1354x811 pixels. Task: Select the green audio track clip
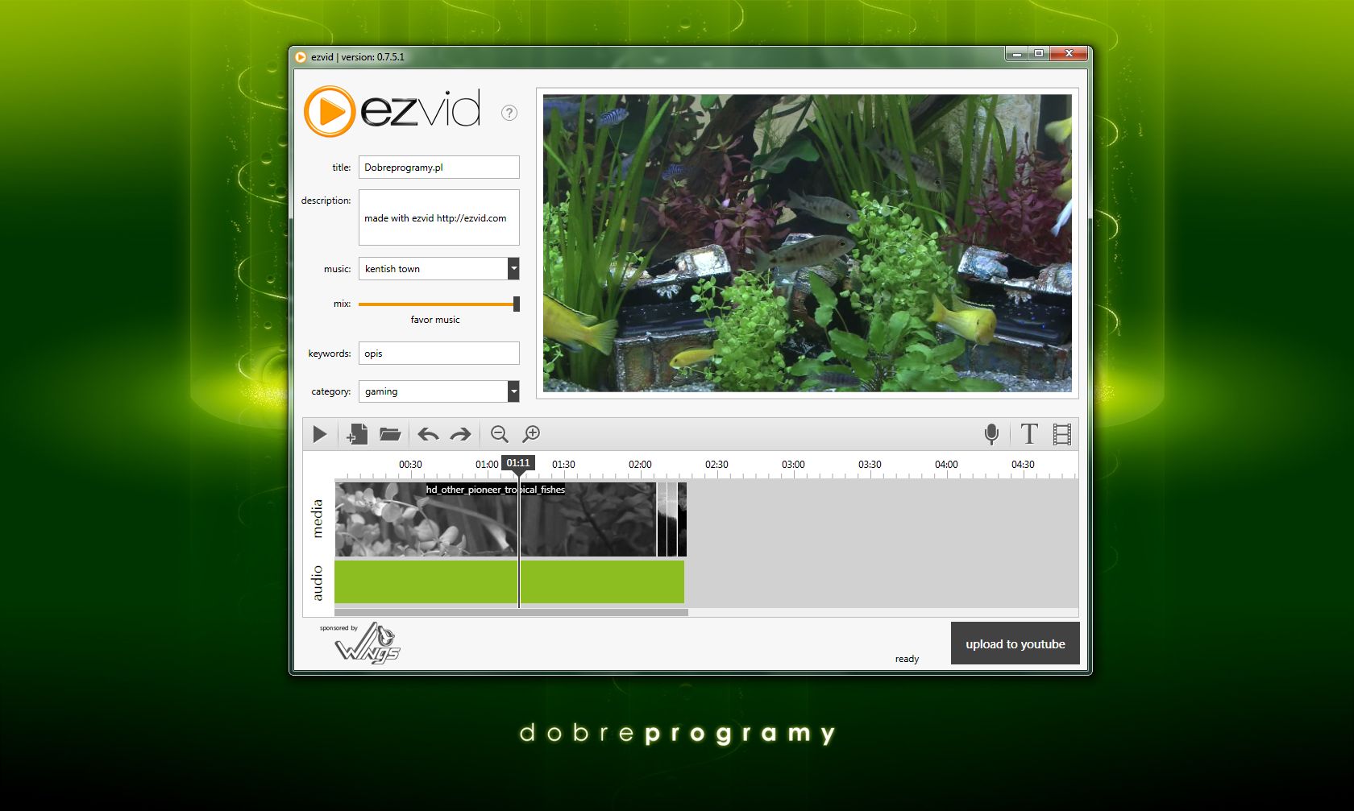pos(509,581)
